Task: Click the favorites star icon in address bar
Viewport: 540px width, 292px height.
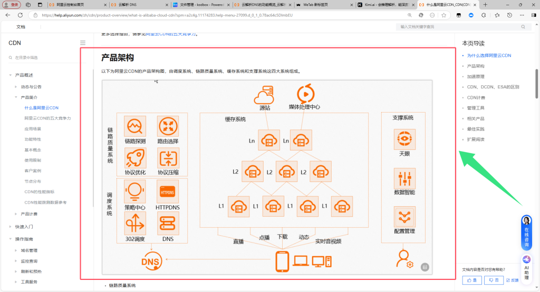Action: 445,15
